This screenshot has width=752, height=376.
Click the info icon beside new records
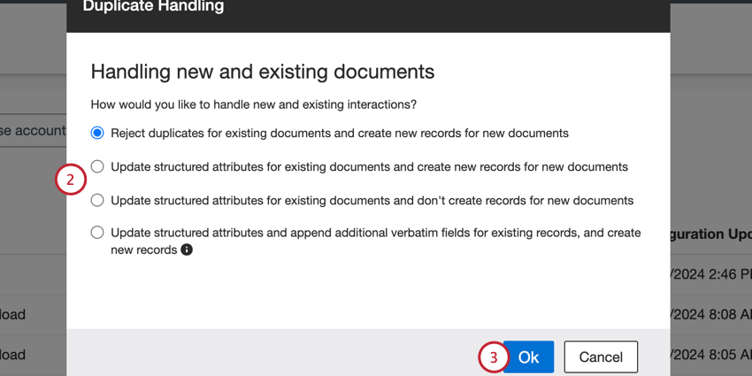[x=187, y=250]
